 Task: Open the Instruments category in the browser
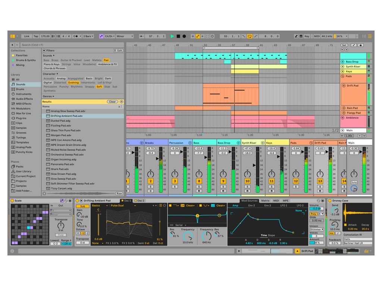24,94
